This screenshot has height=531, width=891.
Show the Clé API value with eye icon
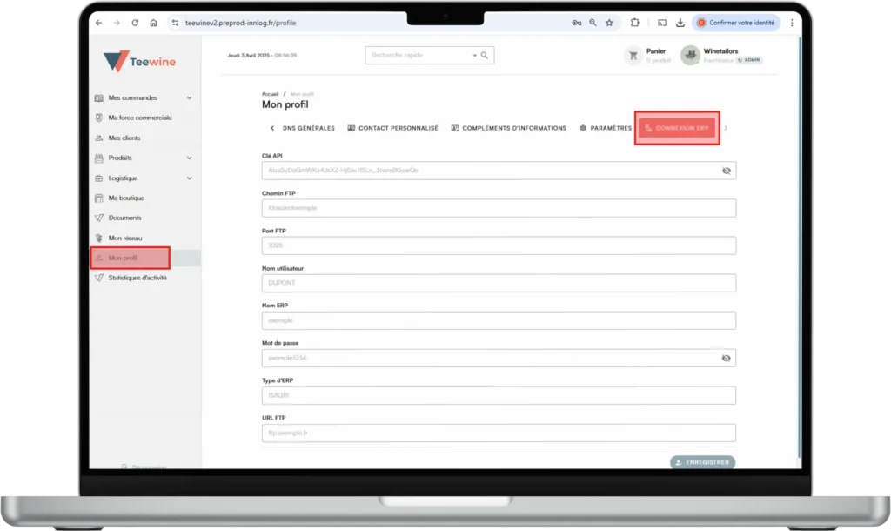[x=727, y=171]
